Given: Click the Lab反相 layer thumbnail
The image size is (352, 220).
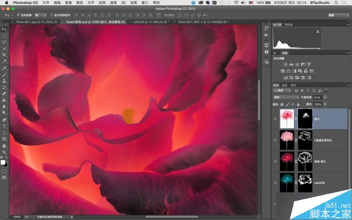Looking at the screenshot, I should 287,183.
